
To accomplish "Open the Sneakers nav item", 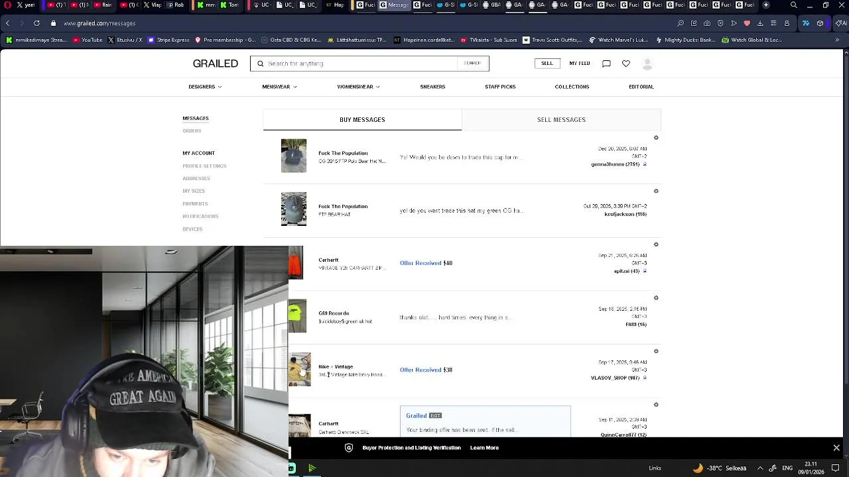I will 432,87.
